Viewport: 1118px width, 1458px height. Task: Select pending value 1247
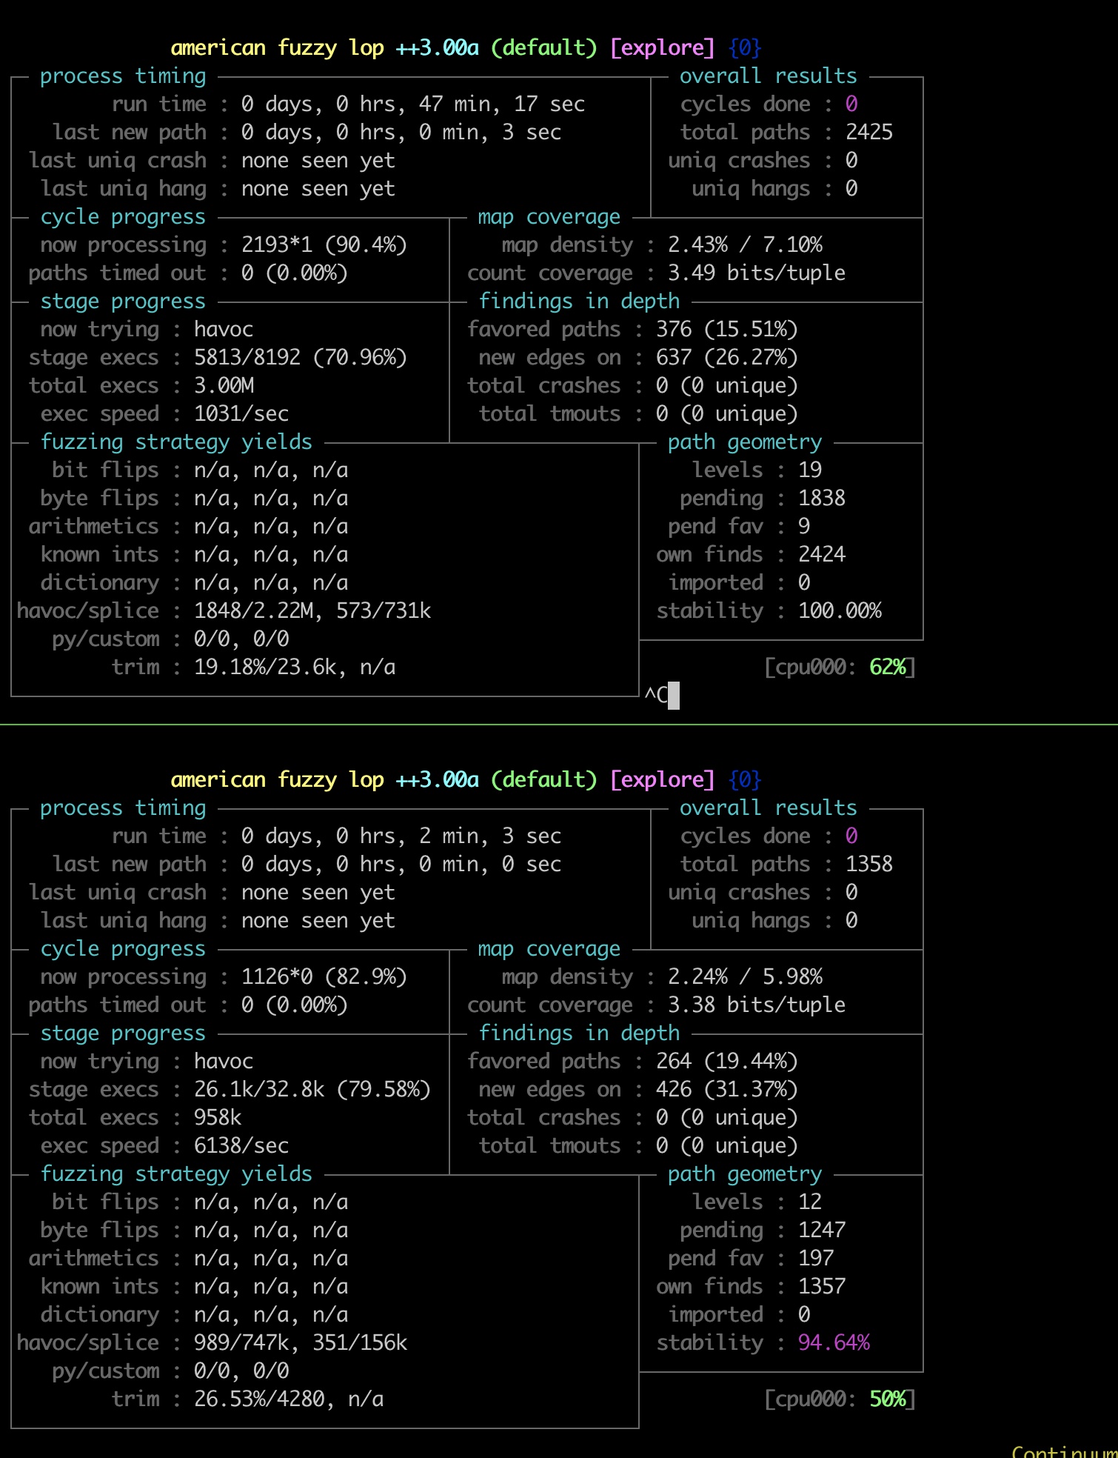point(822,1230)
